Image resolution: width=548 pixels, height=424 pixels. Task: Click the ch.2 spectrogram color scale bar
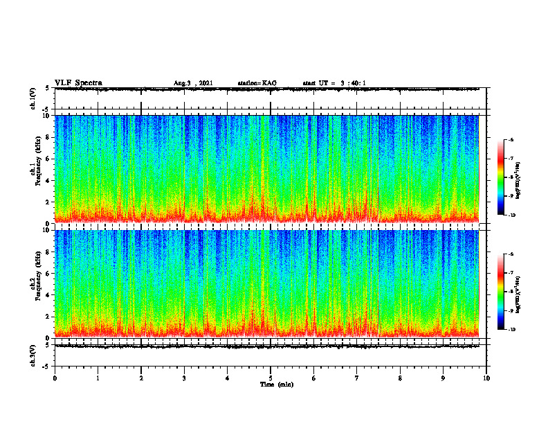point(500,292)
